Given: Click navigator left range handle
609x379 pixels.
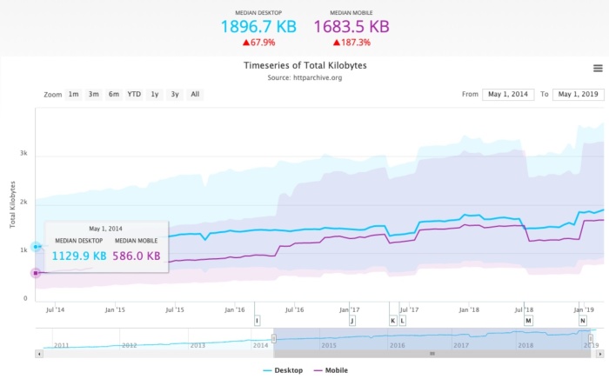Looking at the screenshot, I should click(x=274, y=339).
